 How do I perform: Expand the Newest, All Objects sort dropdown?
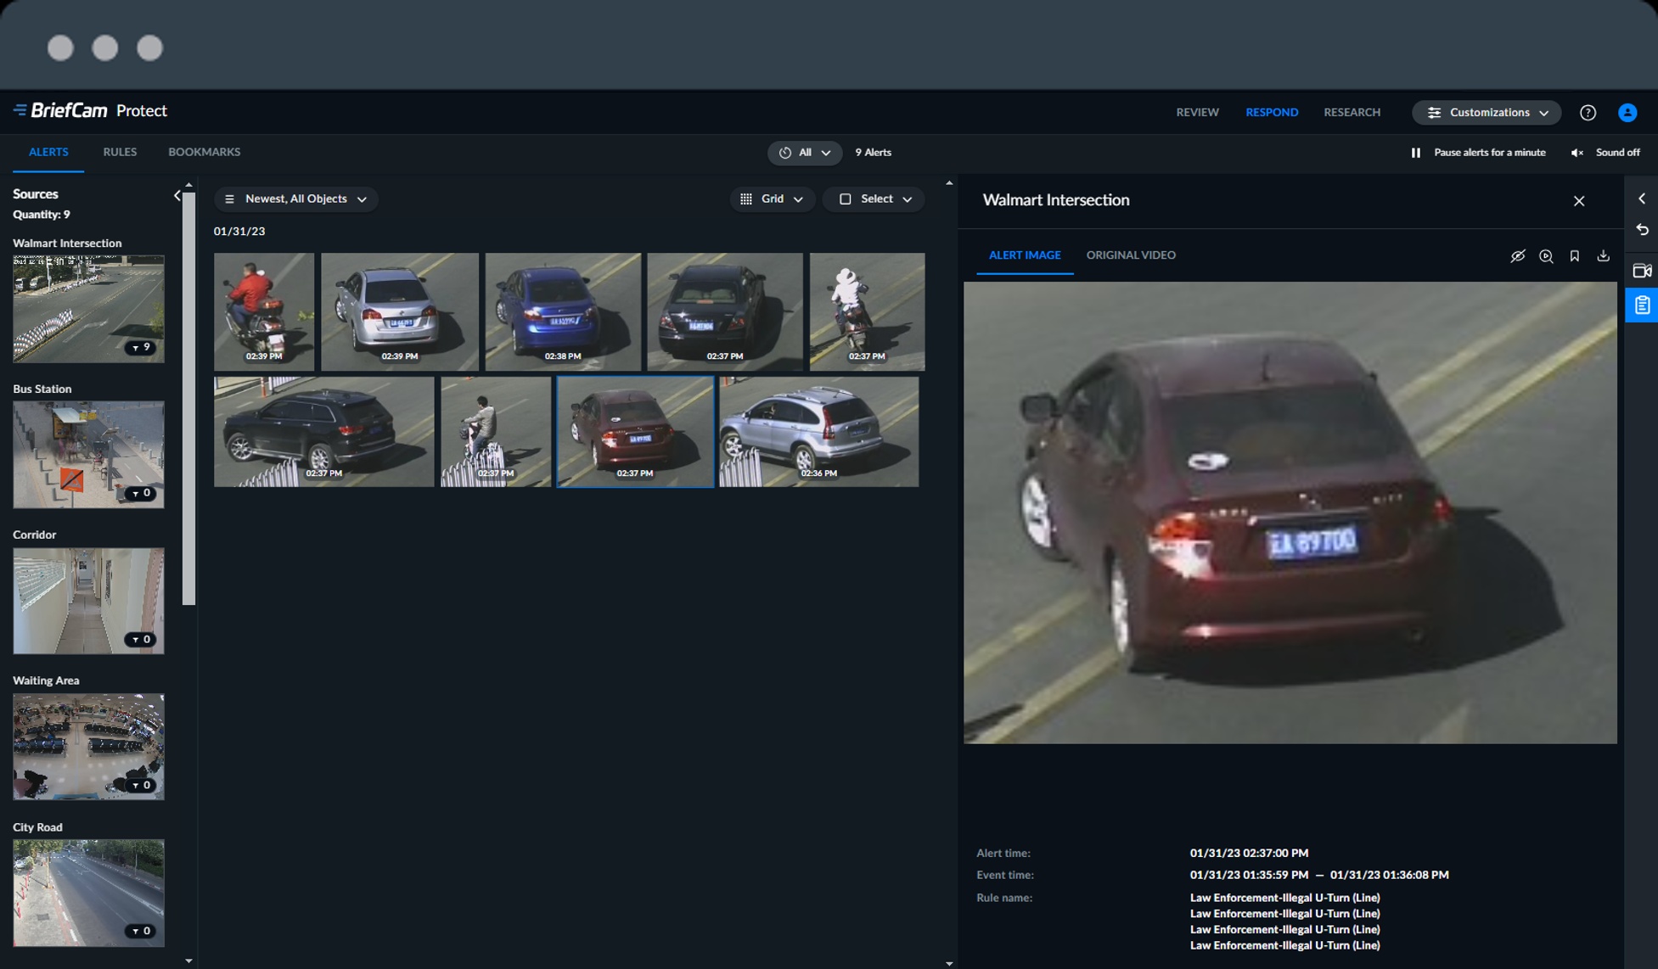296,199
